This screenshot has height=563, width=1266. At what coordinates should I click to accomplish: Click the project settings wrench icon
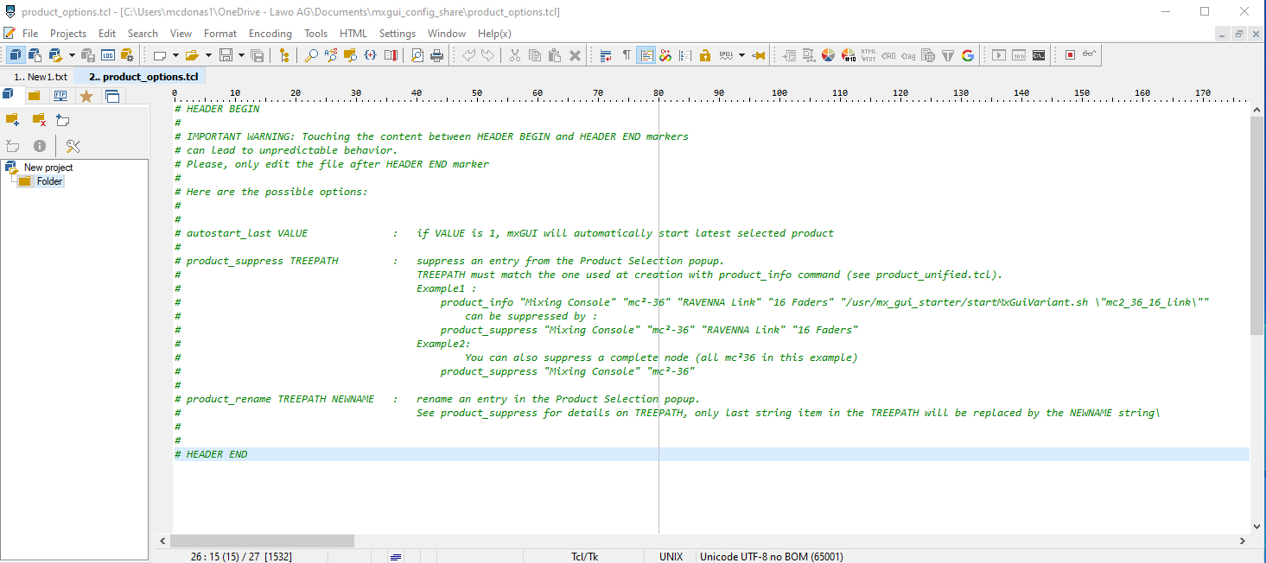[73, 146]
